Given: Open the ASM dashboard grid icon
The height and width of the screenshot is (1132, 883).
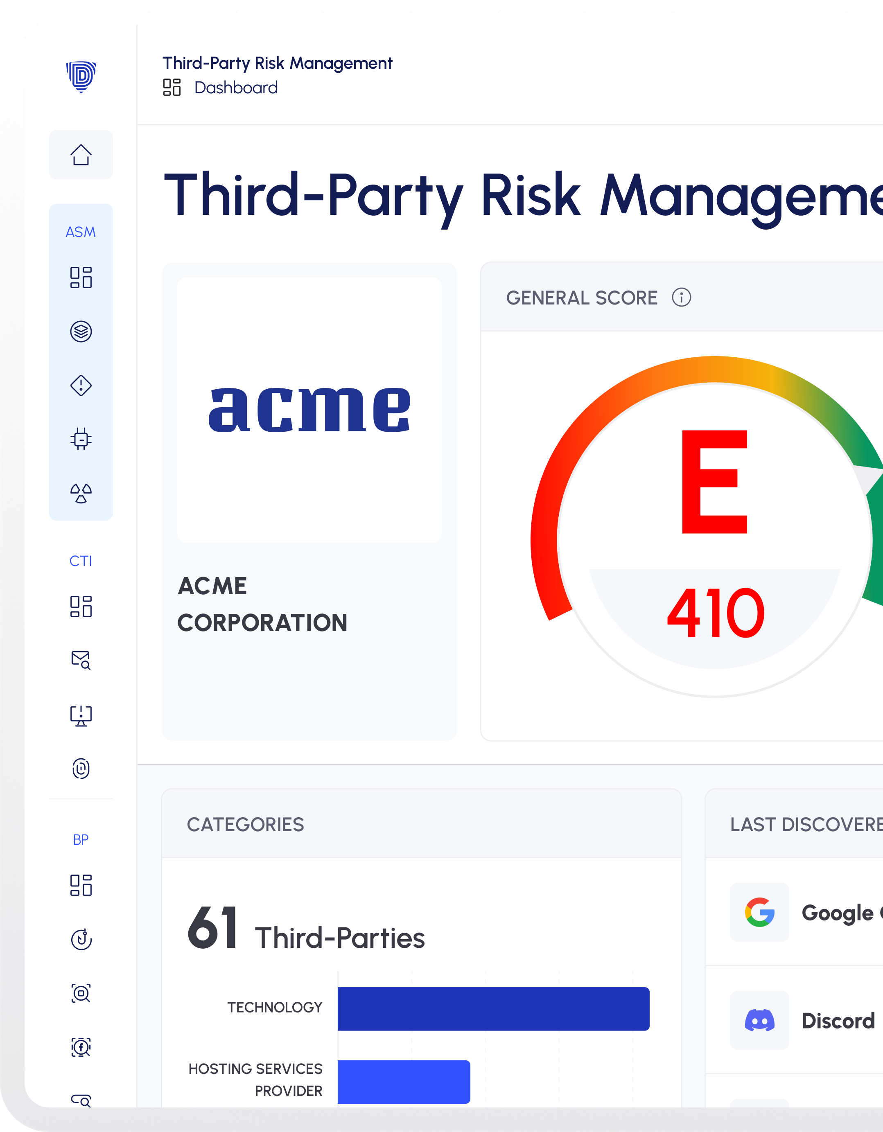Looking at the screenshot, I should (81, 277).
